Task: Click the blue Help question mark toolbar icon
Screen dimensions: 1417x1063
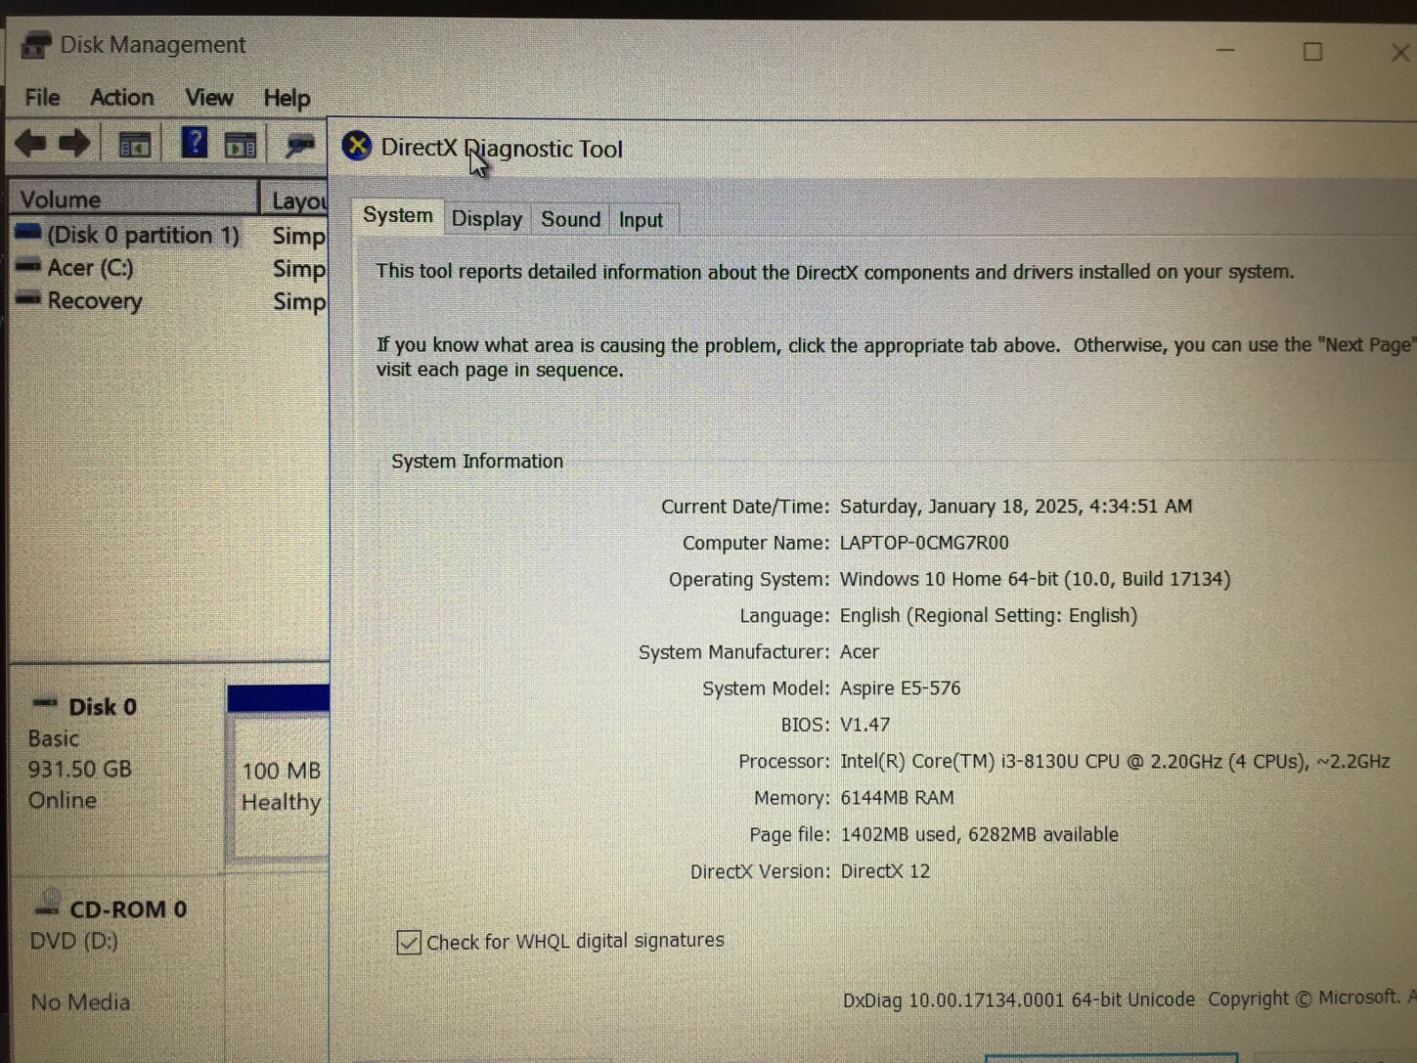Action: click(194, 143)
